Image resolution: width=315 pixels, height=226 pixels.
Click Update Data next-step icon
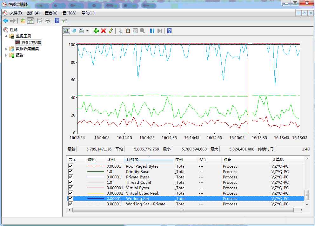tap(160, 31)
